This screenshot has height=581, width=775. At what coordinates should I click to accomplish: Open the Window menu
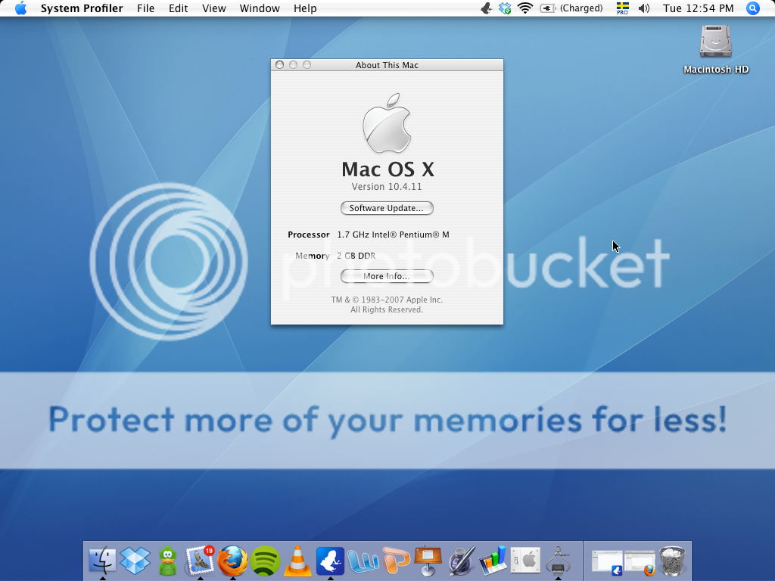(x=260, y=8)
